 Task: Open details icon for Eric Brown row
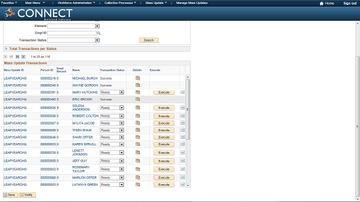pyautogui.click(x=138, y=99)
